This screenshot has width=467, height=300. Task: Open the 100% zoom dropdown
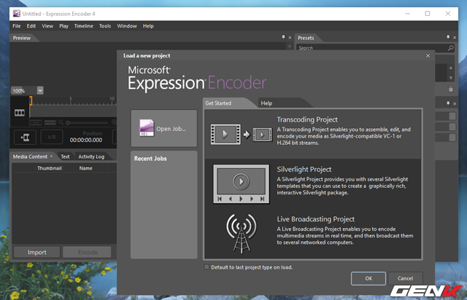pyautogui.click(x=39, y=90)
